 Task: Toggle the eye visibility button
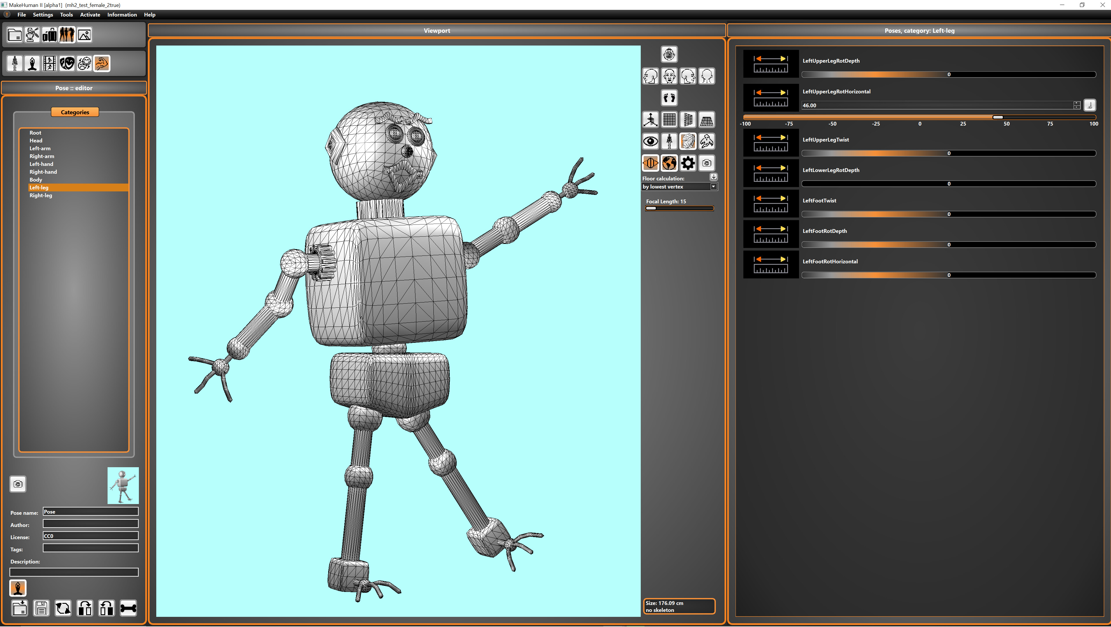(650, 141)
